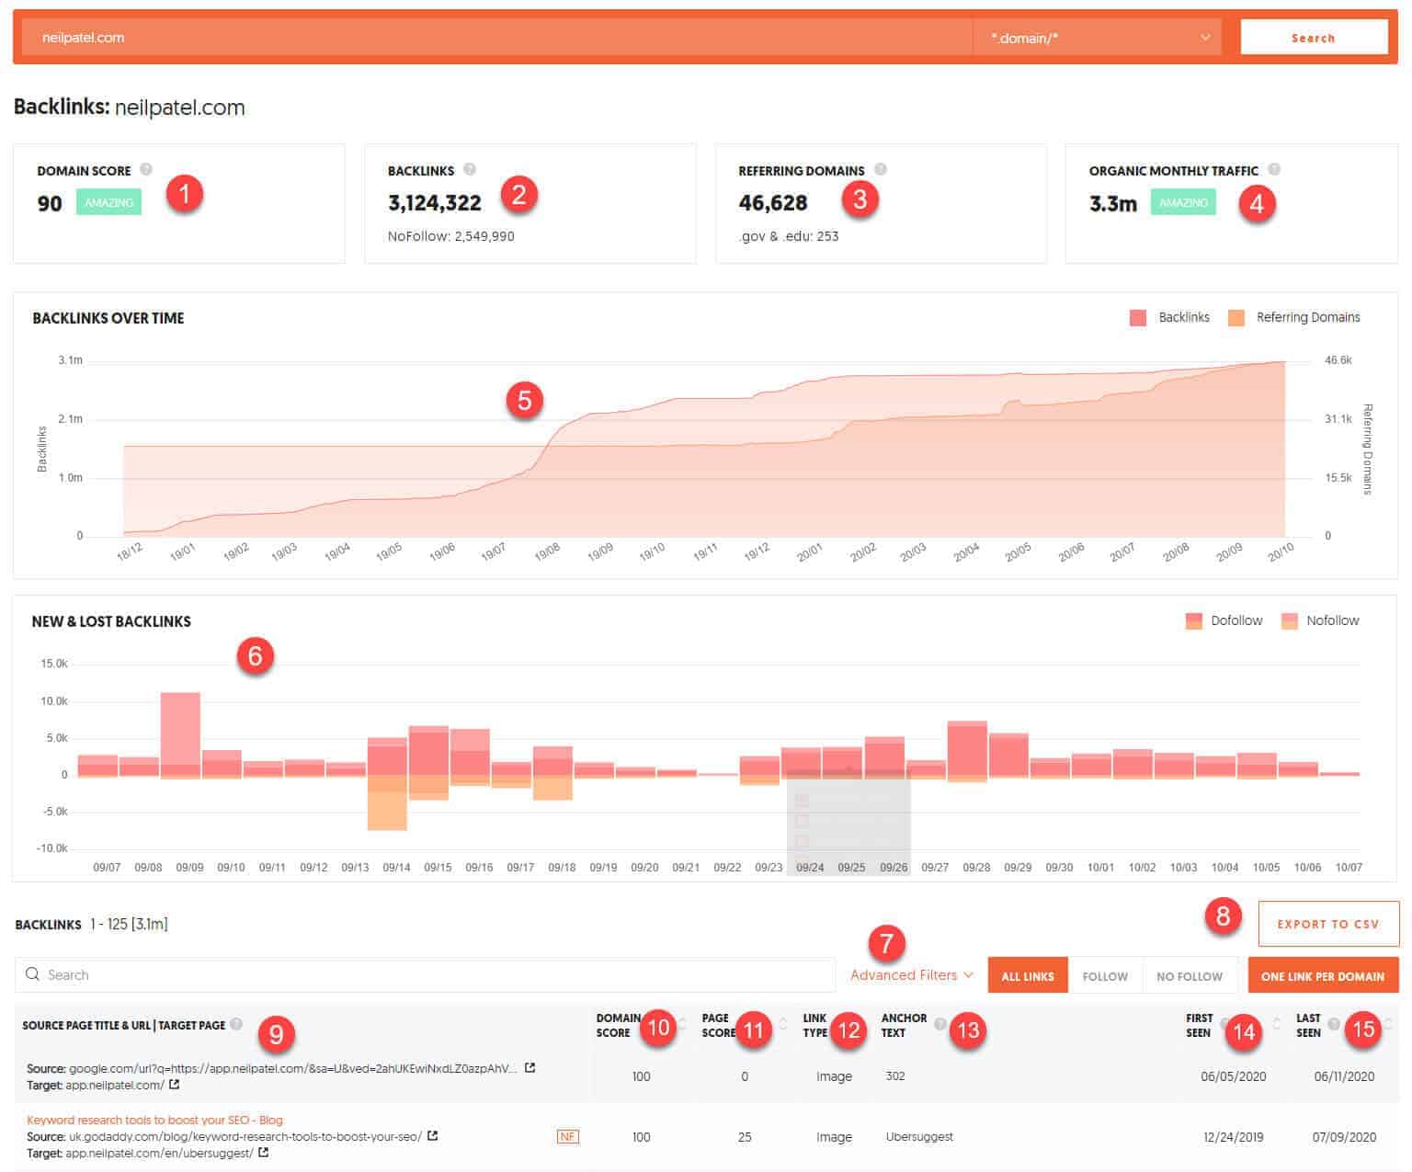Image resolution: width=1412 pixels, height=1172 pixels.
Task: Sort by the First Seen column arrows
Action: 1276,1024
